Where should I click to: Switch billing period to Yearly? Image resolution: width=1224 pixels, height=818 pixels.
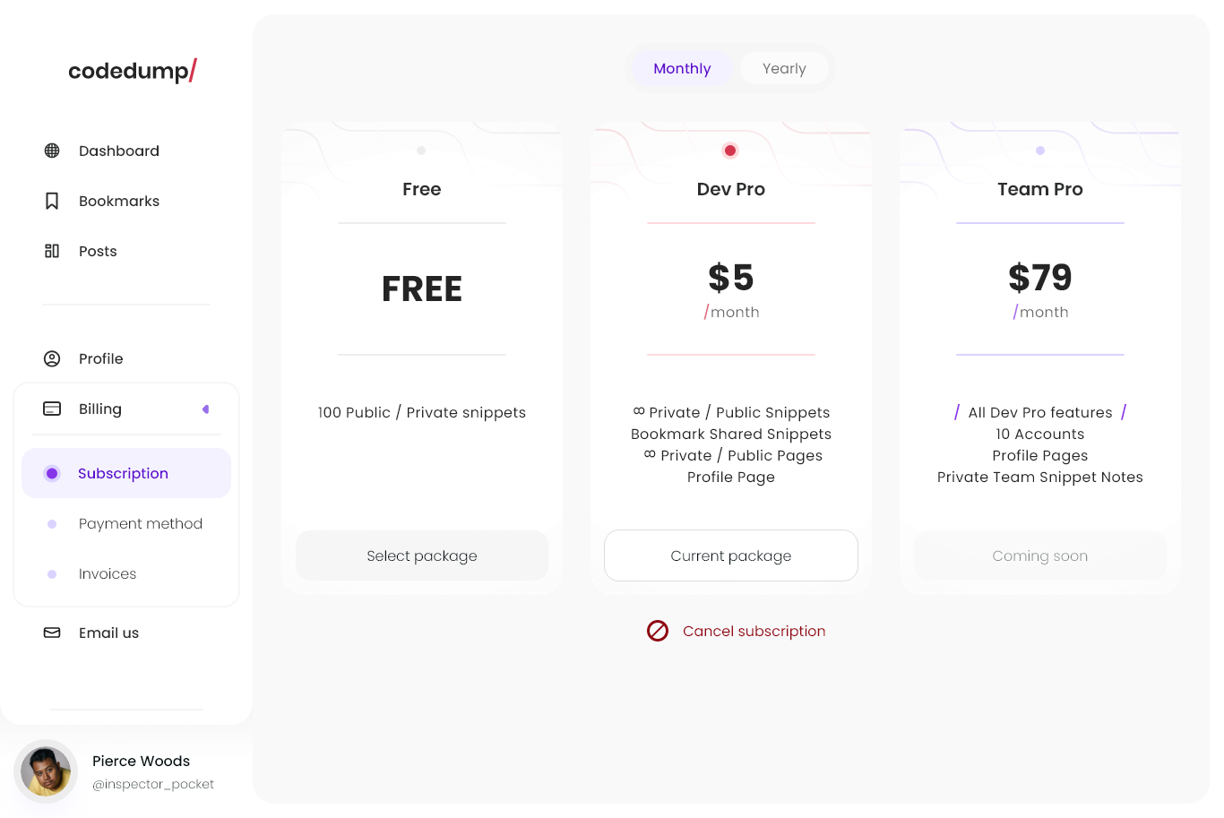pos(784,68)
